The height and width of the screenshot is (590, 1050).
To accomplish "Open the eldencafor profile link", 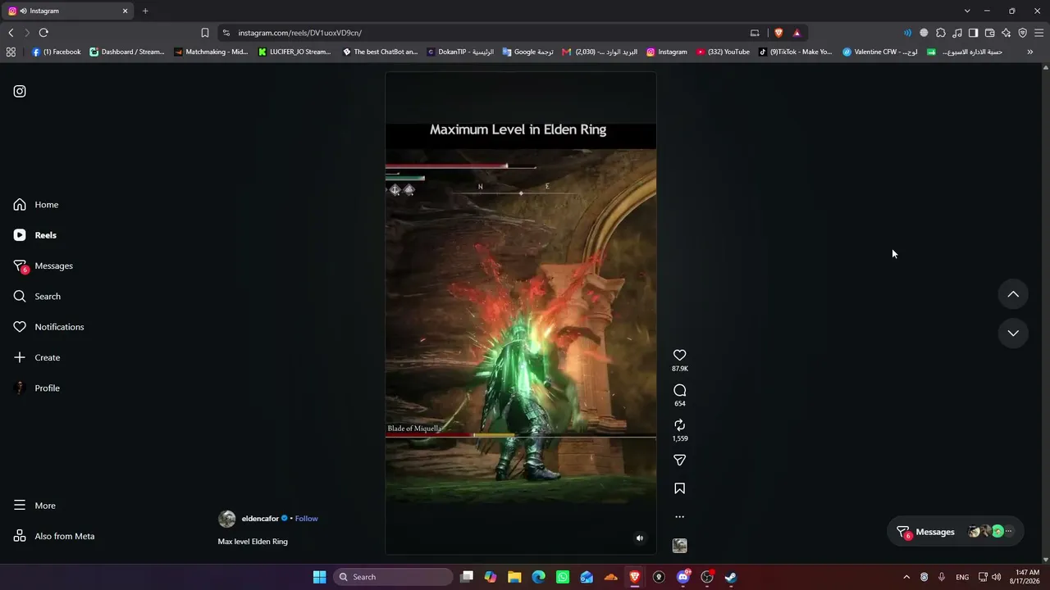I will 260,519.
